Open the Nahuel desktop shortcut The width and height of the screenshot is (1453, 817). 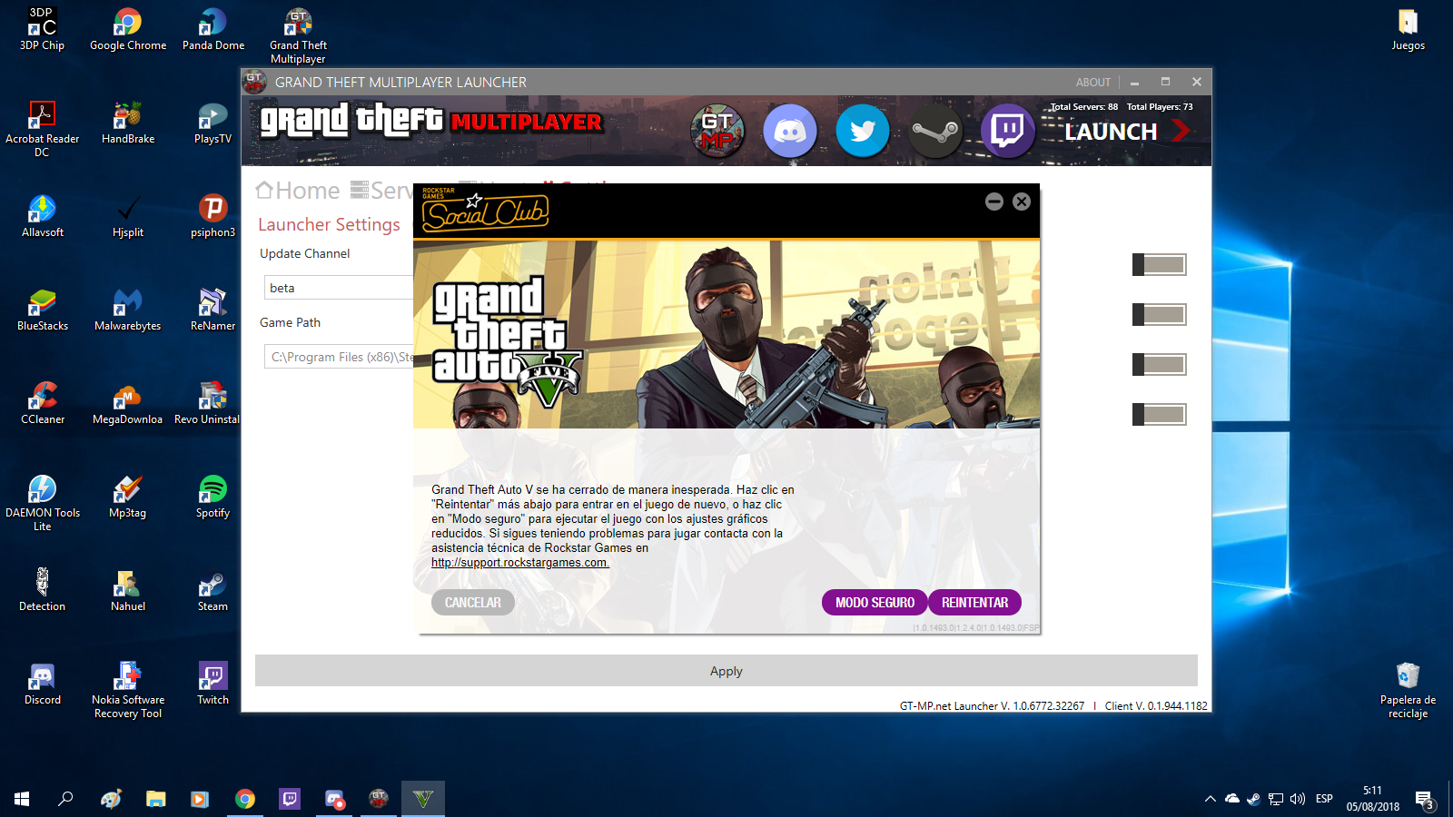point(128,590)
